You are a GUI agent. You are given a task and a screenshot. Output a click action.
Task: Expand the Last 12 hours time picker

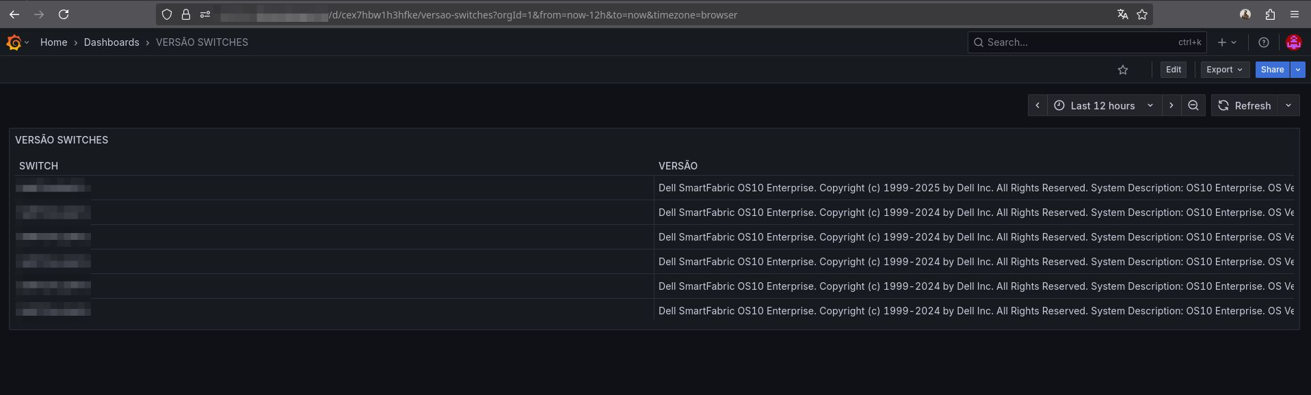tap(1103, 105)
